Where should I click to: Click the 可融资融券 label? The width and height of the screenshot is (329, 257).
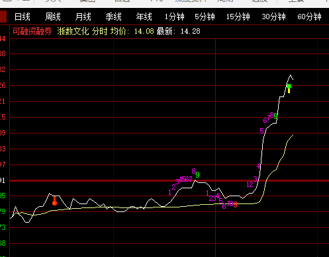[x=32, y=31]
